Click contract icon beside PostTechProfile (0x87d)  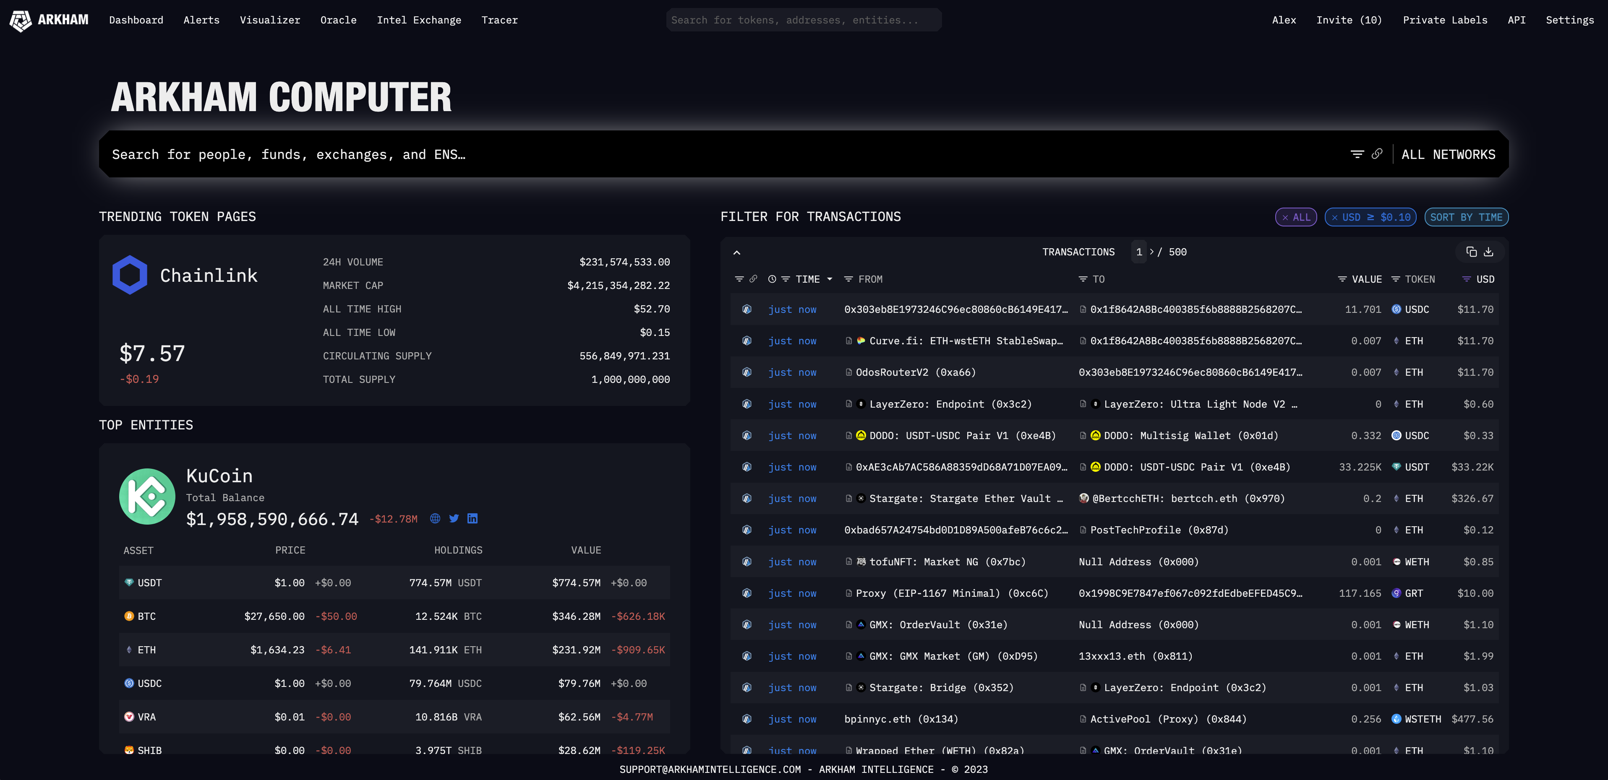[1083, 530]
